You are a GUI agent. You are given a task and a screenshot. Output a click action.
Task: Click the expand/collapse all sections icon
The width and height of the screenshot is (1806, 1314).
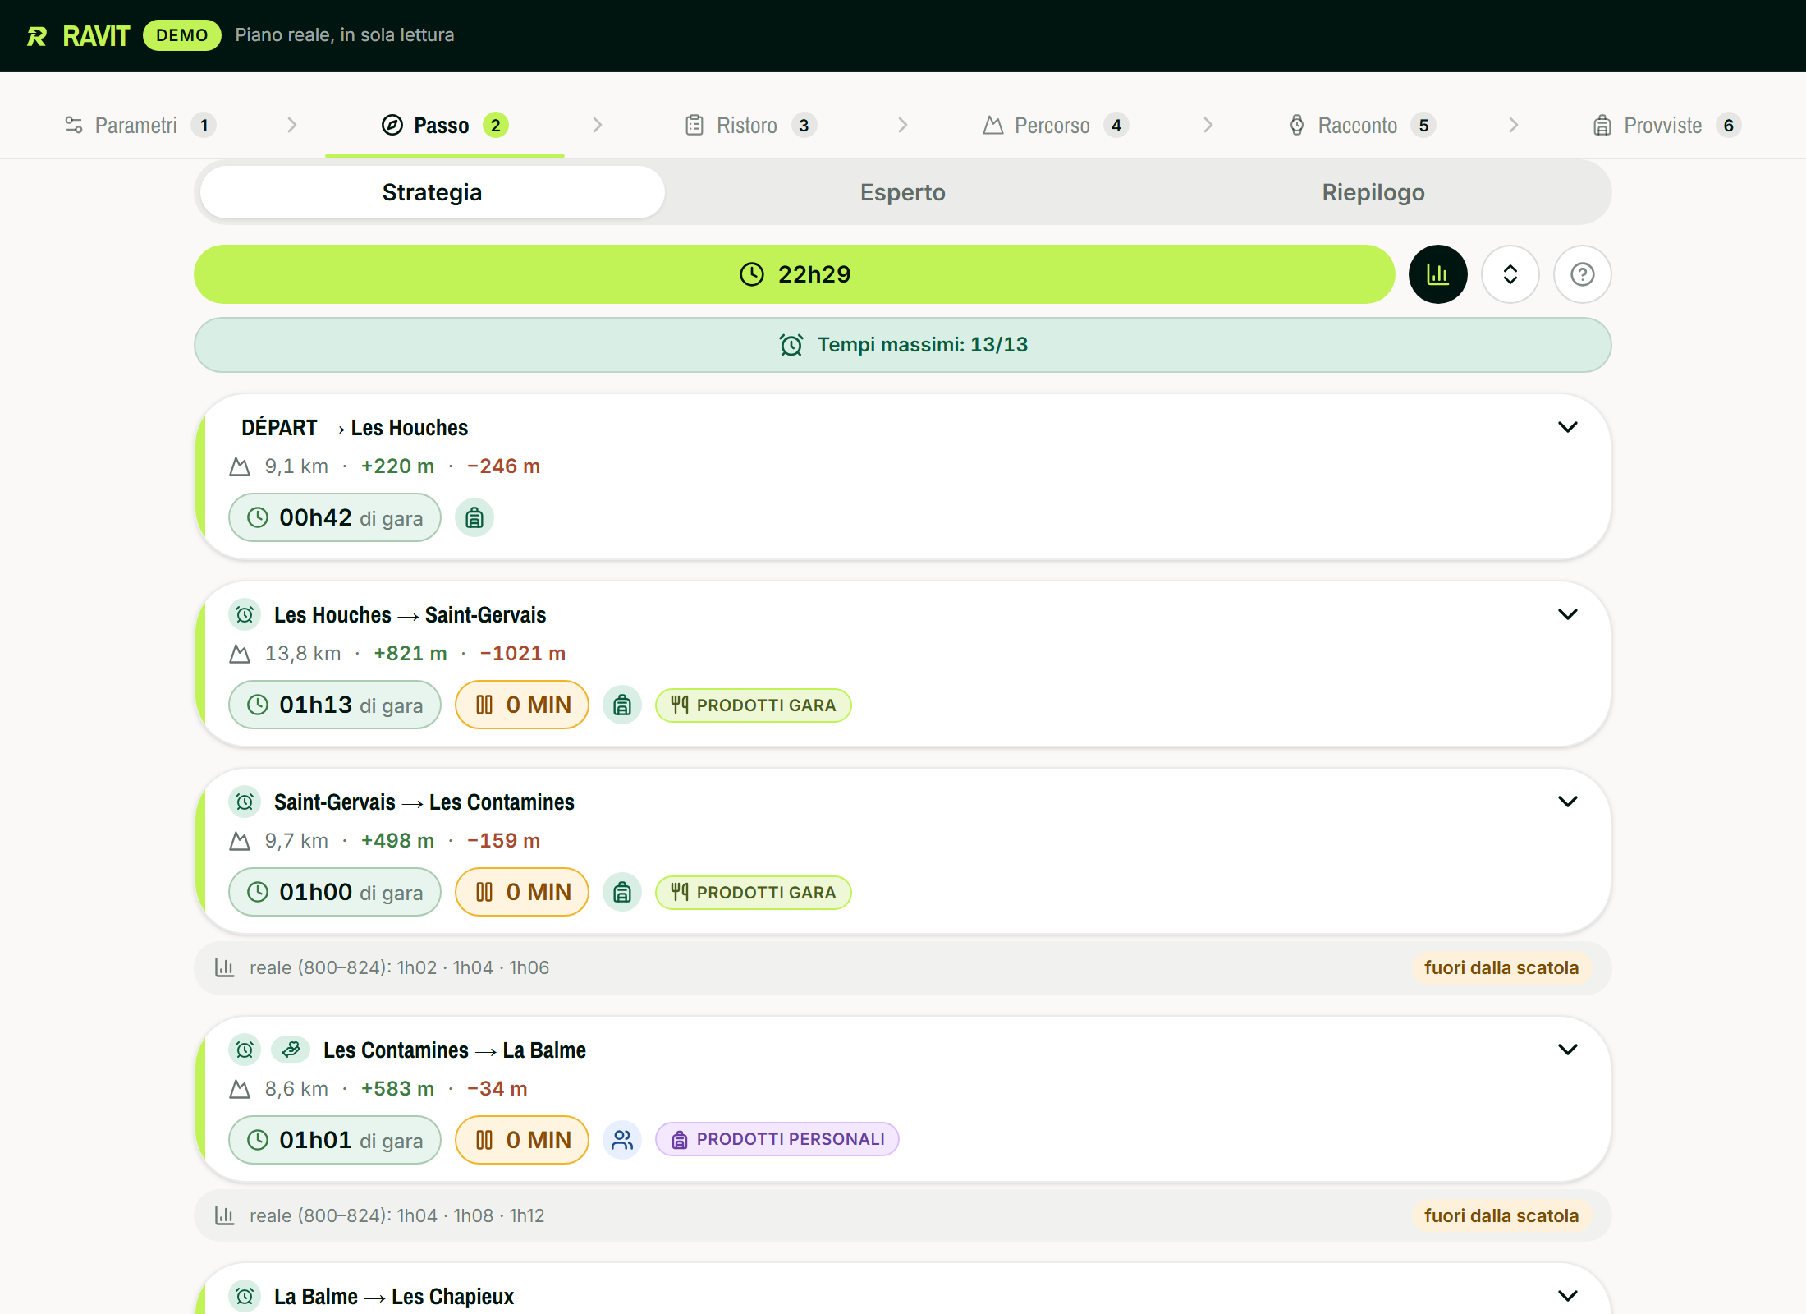click(1510, 274)
